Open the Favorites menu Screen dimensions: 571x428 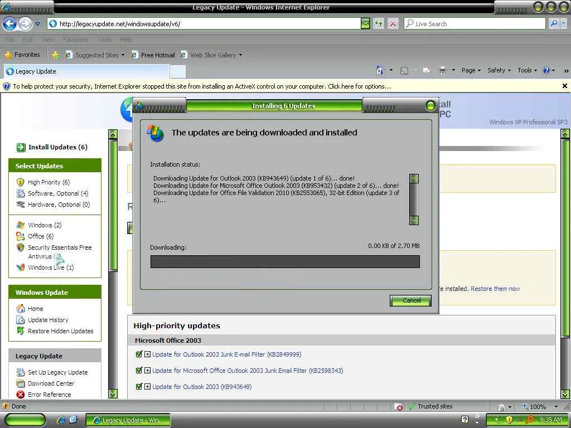tap(75, 40)
